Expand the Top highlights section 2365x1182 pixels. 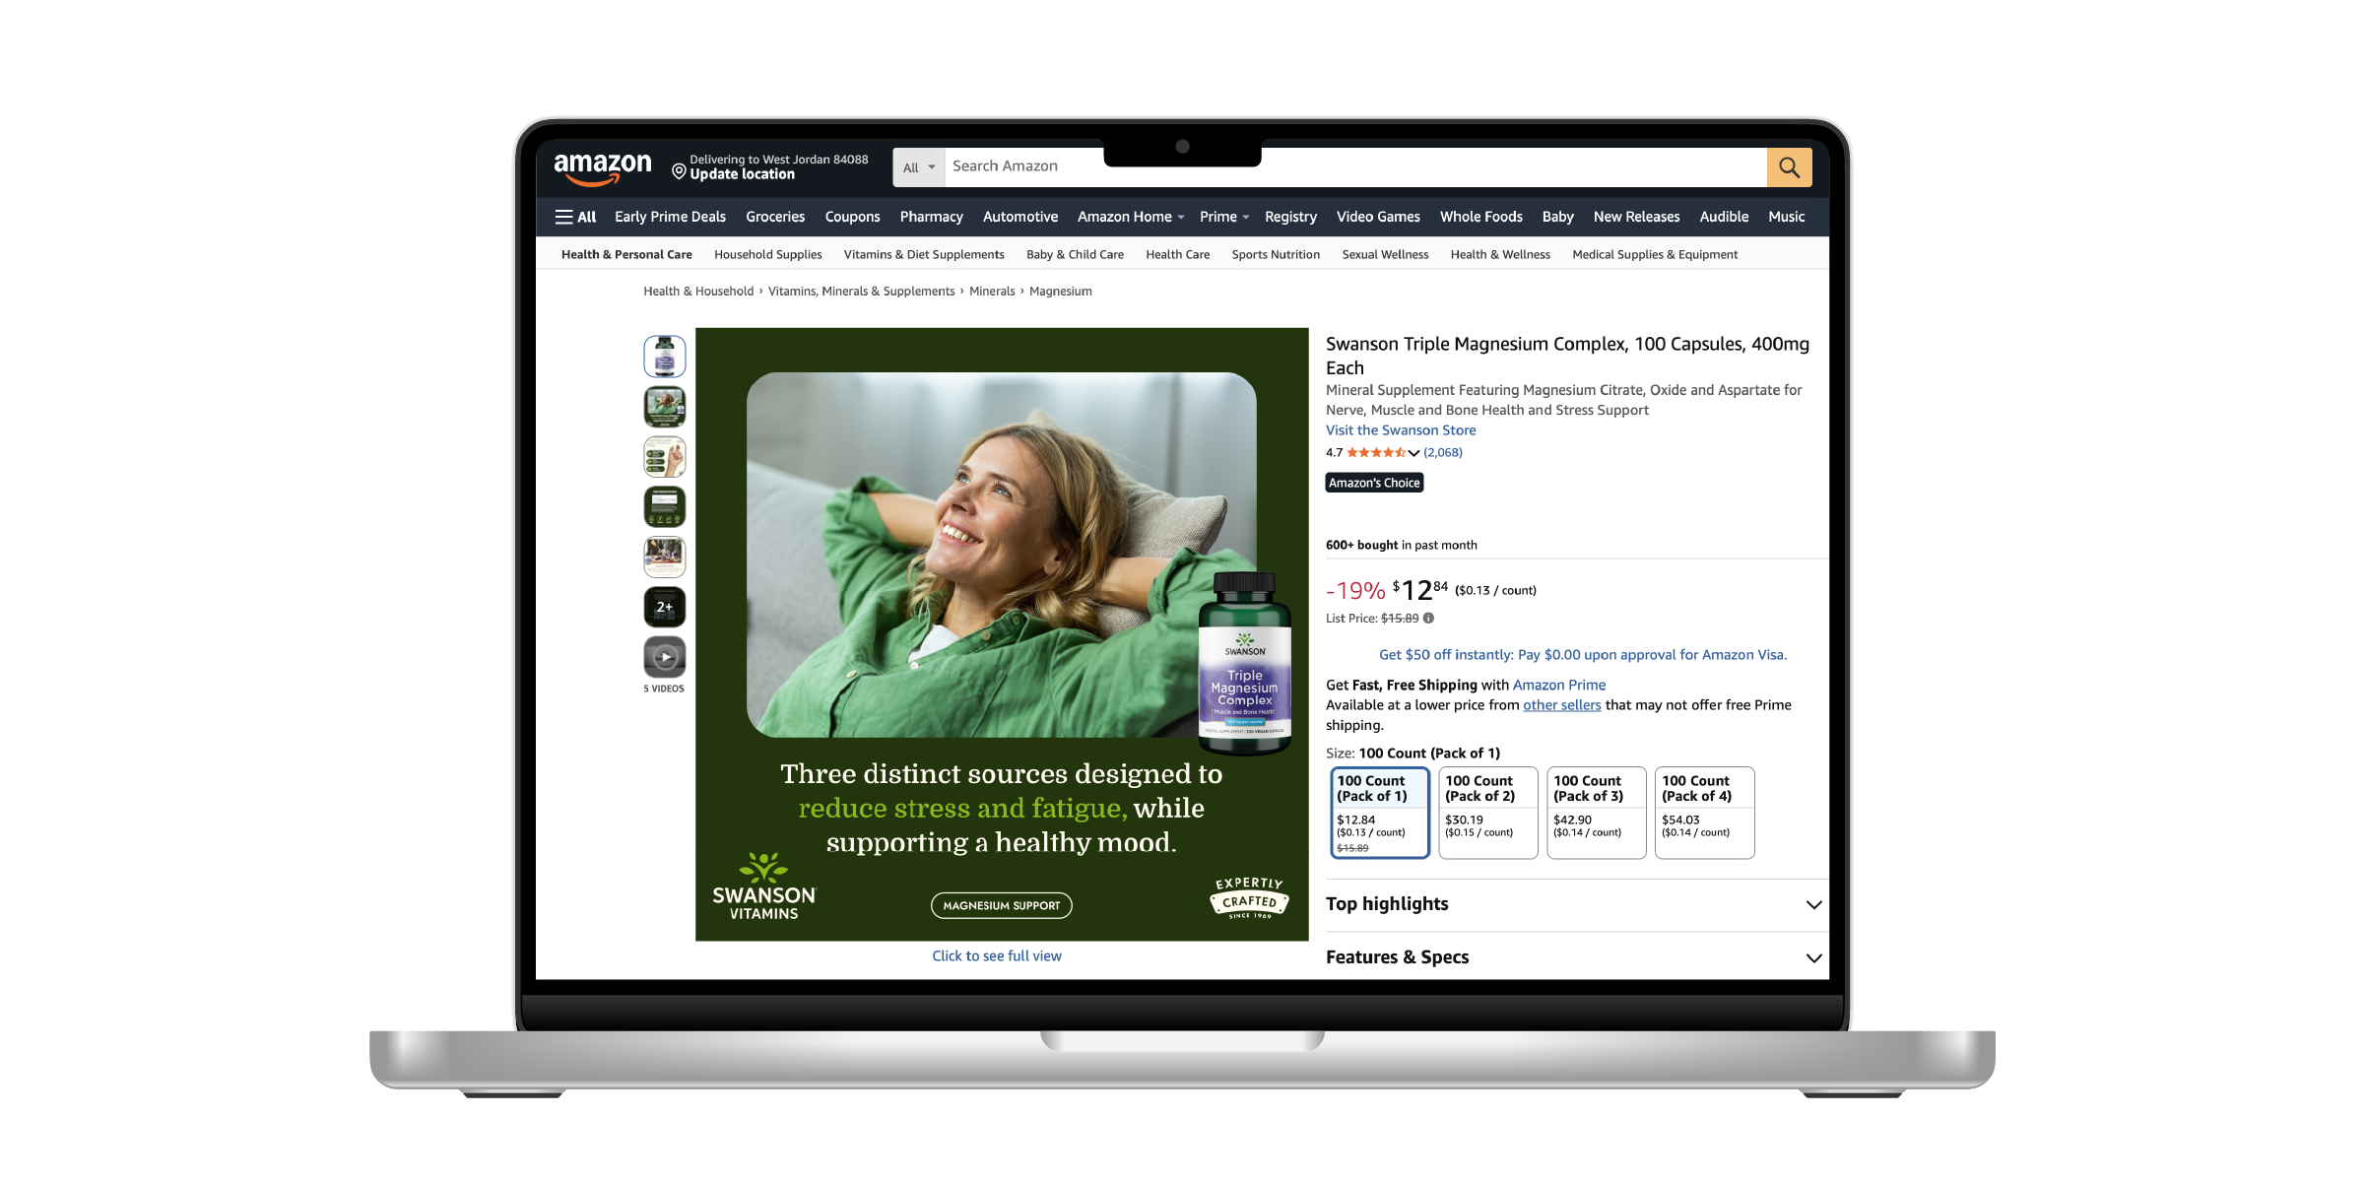pyautogui.click(x=1574, y=904)
